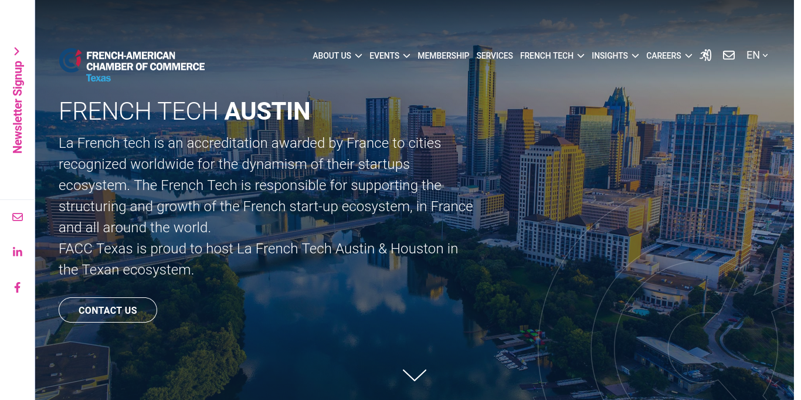Visit the Facebook page via sidebar icon
The height and width of the screenshot is (400, 801).
(x=18, y=287)
